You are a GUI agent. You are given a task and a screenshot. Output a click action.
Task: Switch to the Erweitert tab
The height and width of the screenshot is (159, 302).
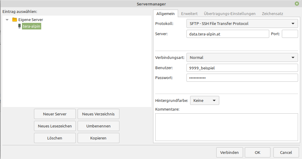coord(189,14)
